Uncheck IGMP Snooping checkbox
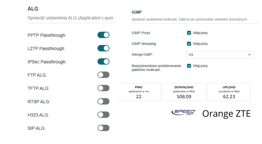Viewport: 262px width, 144px height. tap(189, 44)
